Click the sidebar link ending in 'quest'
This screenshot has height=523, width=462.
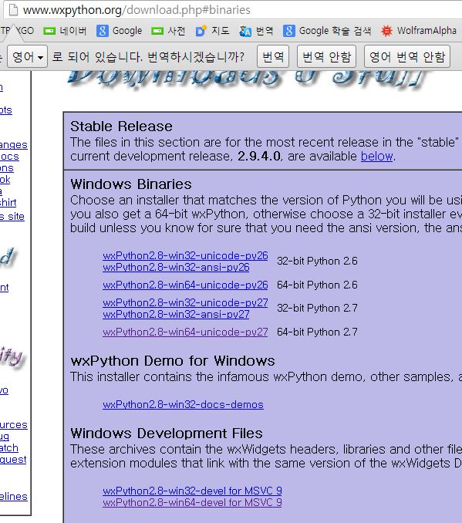coord(13,460)
